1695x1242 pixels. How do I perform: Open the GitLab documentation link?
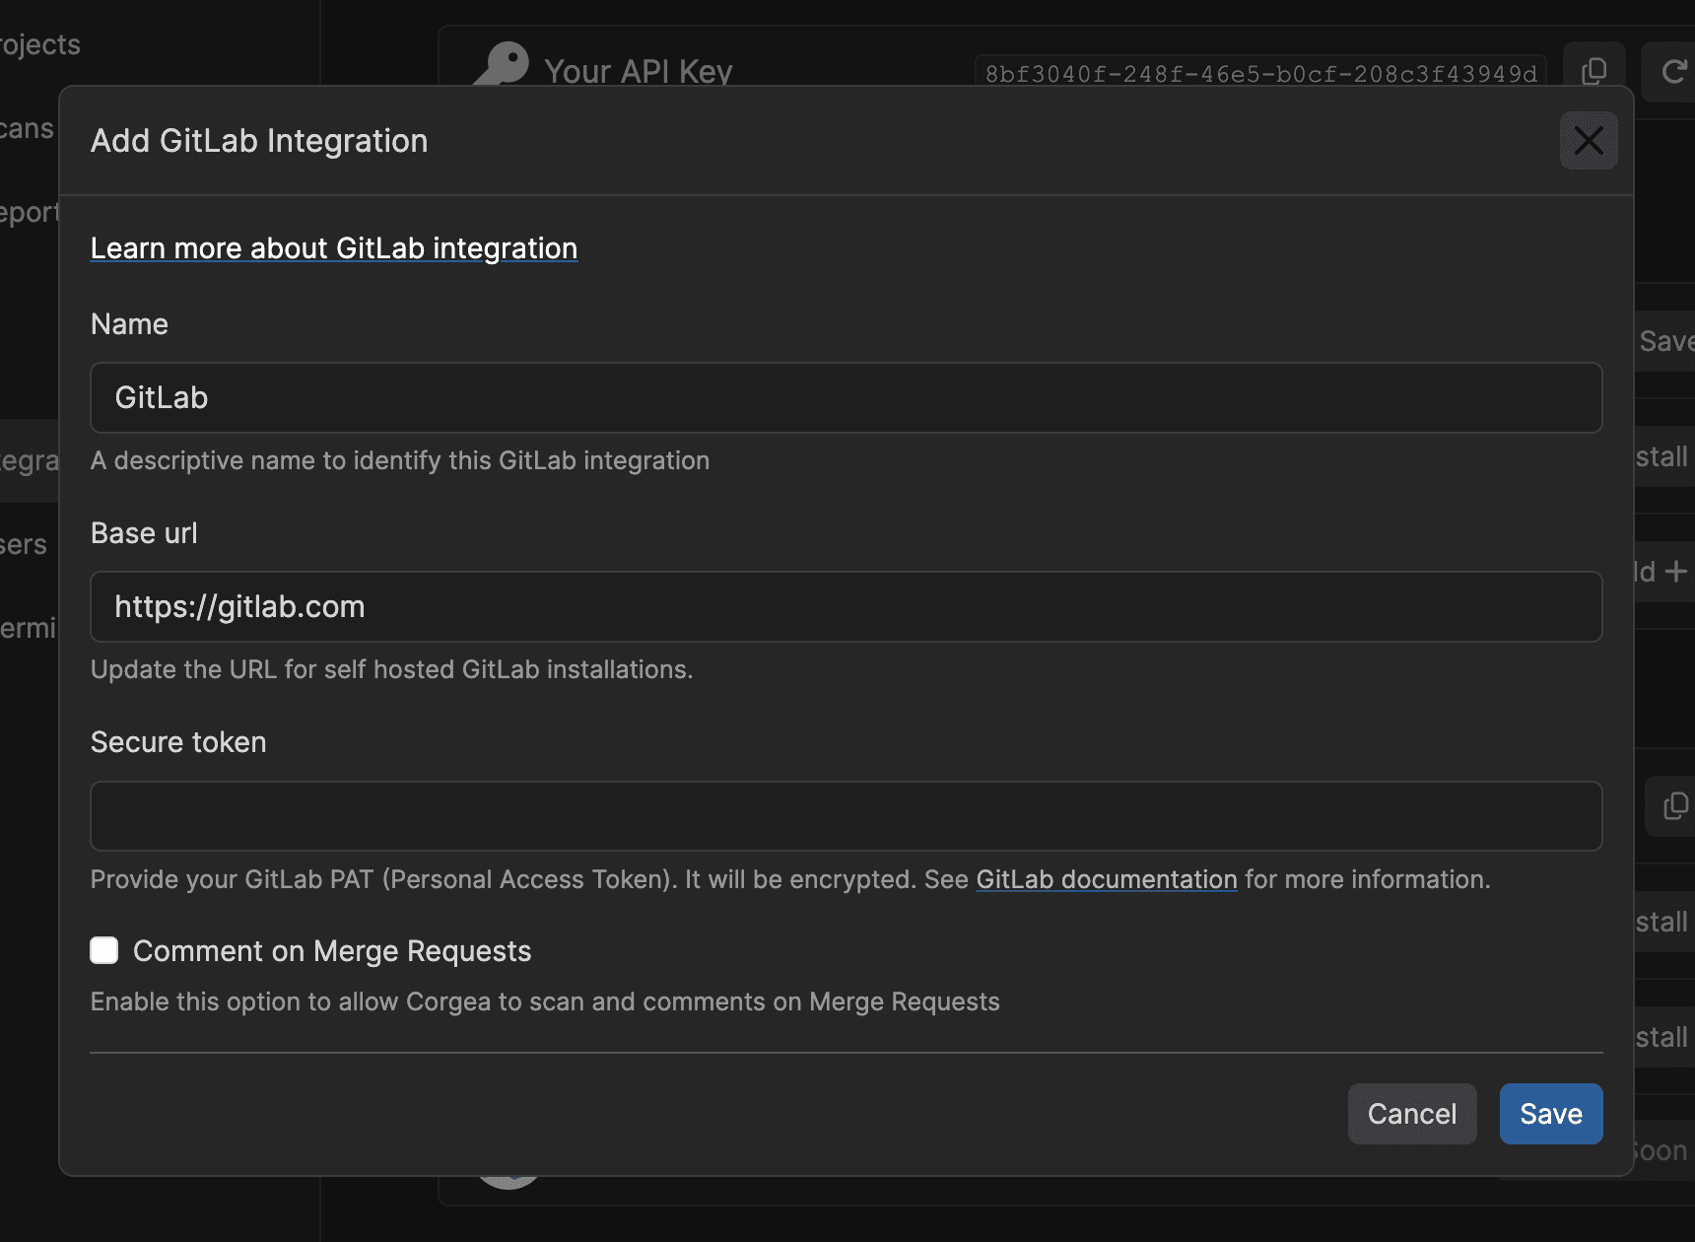tap(1106, 879)
